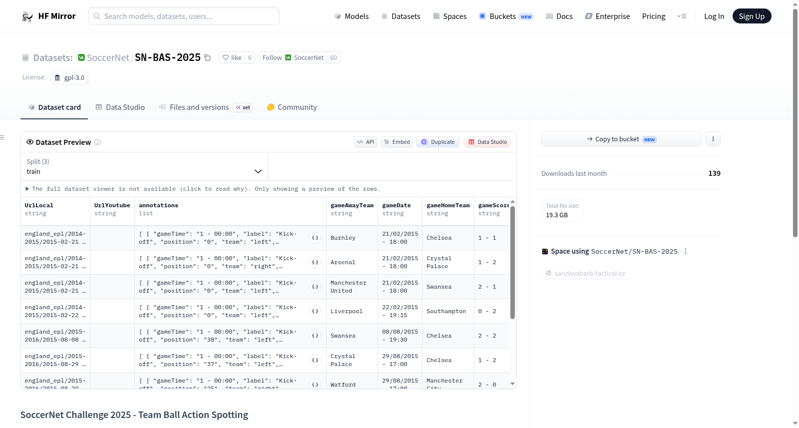Expand annotations JSON for the Burnley row
Screen dimensions: 799x428
(315, 238)
